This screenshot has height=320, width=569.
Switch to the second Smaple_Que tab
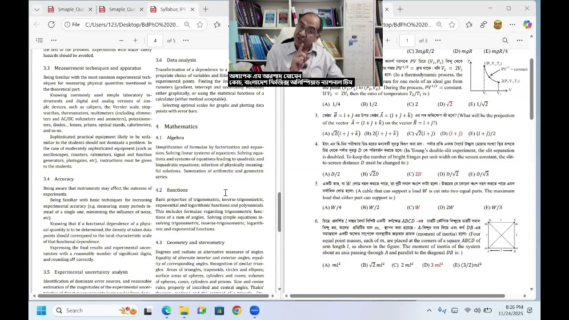[121, 9]
